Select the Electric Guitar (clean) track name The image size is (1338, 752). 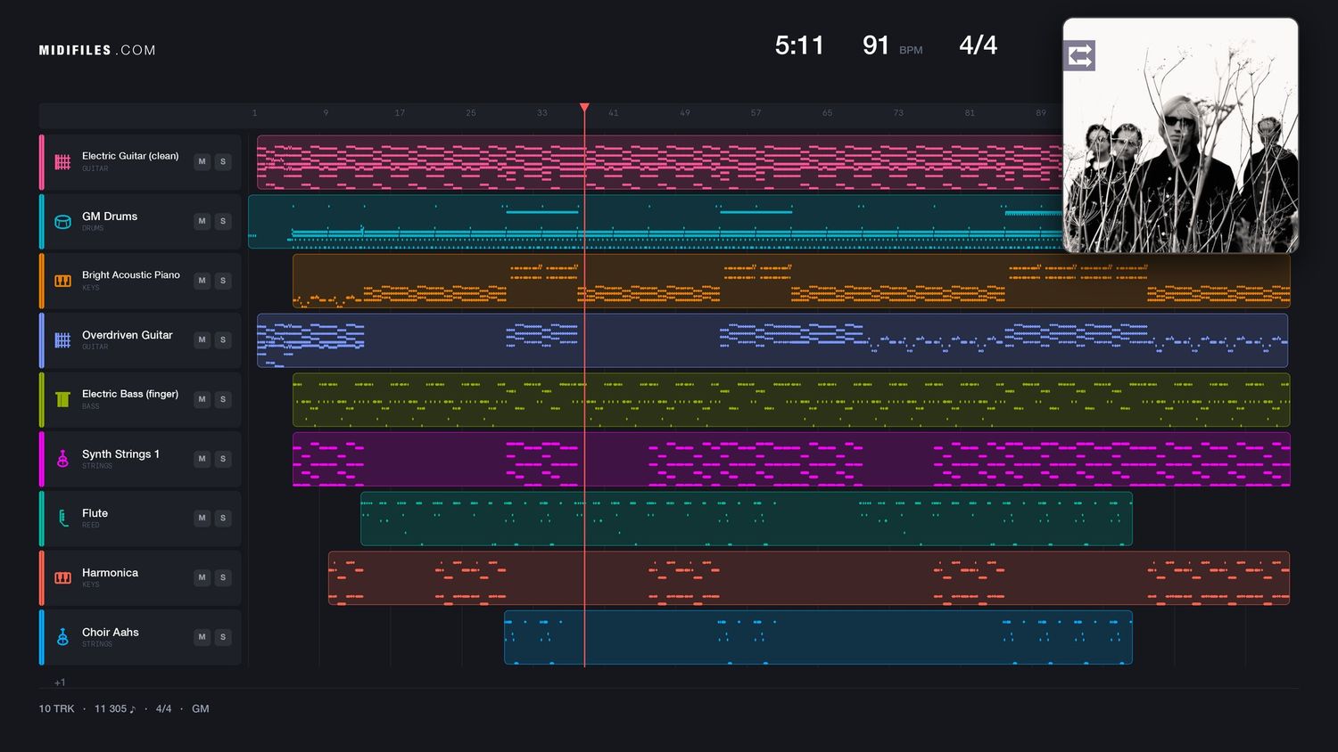coord(130,156)
